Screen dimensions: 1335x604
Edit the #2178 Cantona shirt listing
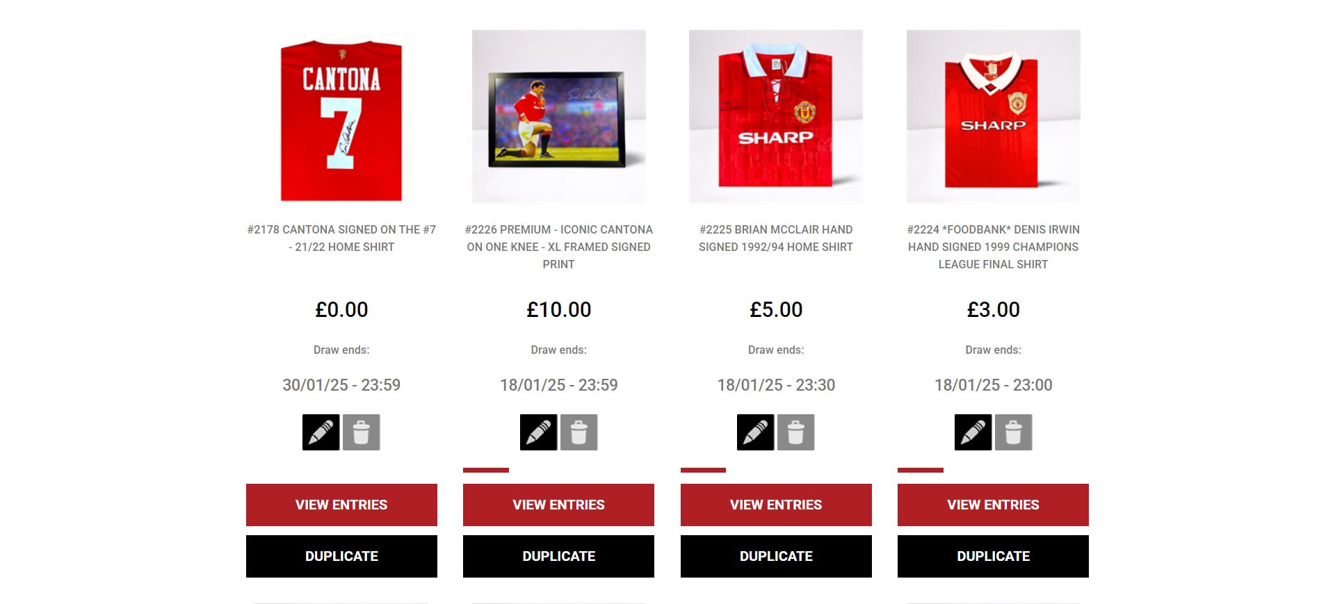tap(321, 432)
